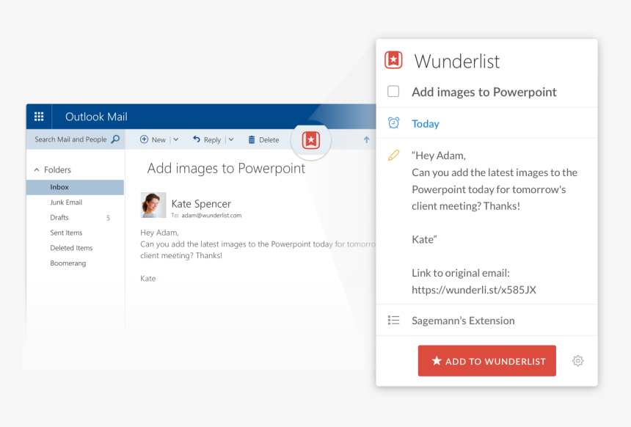Expand the Reply options dropdown arrow

231,139
